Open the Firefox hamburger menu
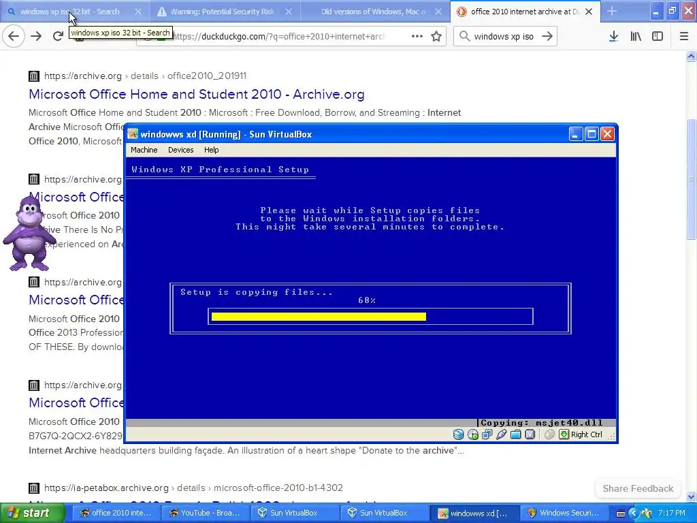 [684, 36]
